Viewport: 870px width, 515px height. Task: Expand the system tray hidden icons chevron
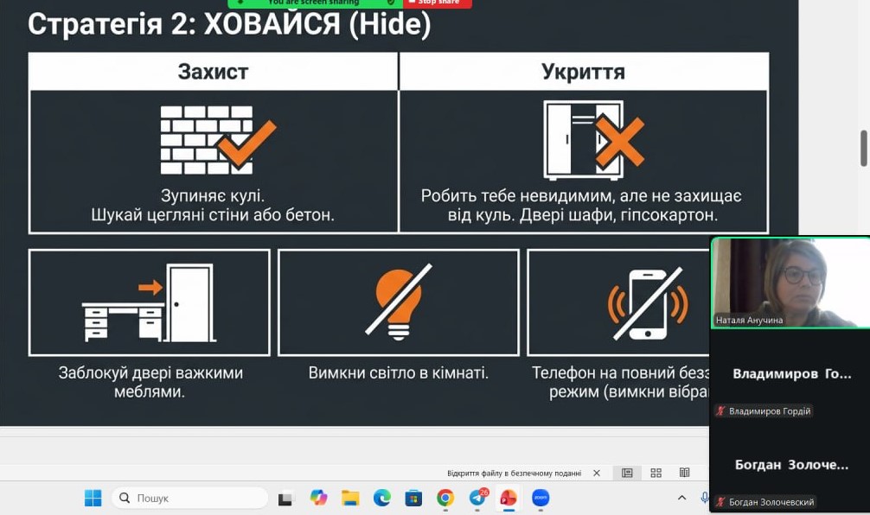tap(681, 498)
